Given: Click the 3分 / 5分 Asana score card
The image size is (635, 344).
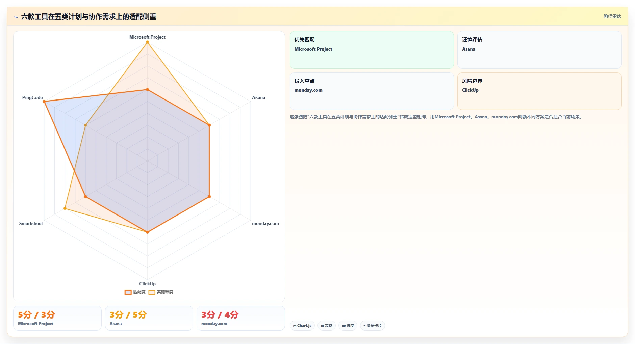Looking at the screenshot, I should (149, 318).
